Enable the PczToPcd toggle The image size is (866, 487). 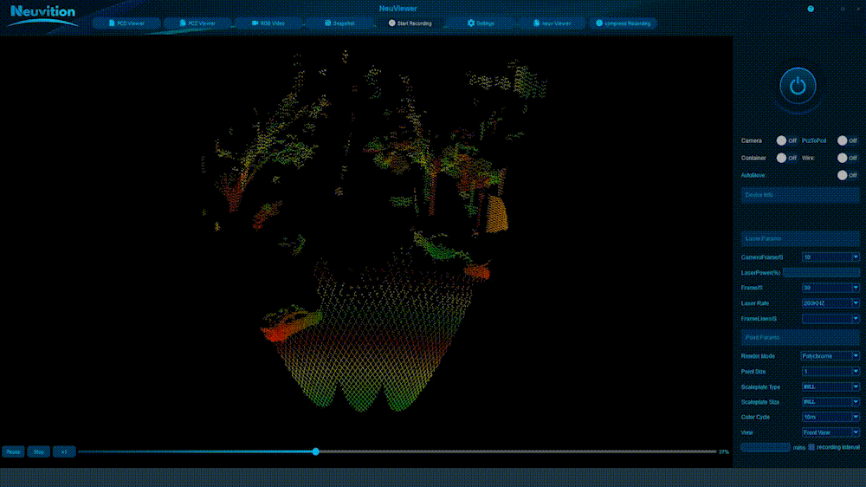842,140
